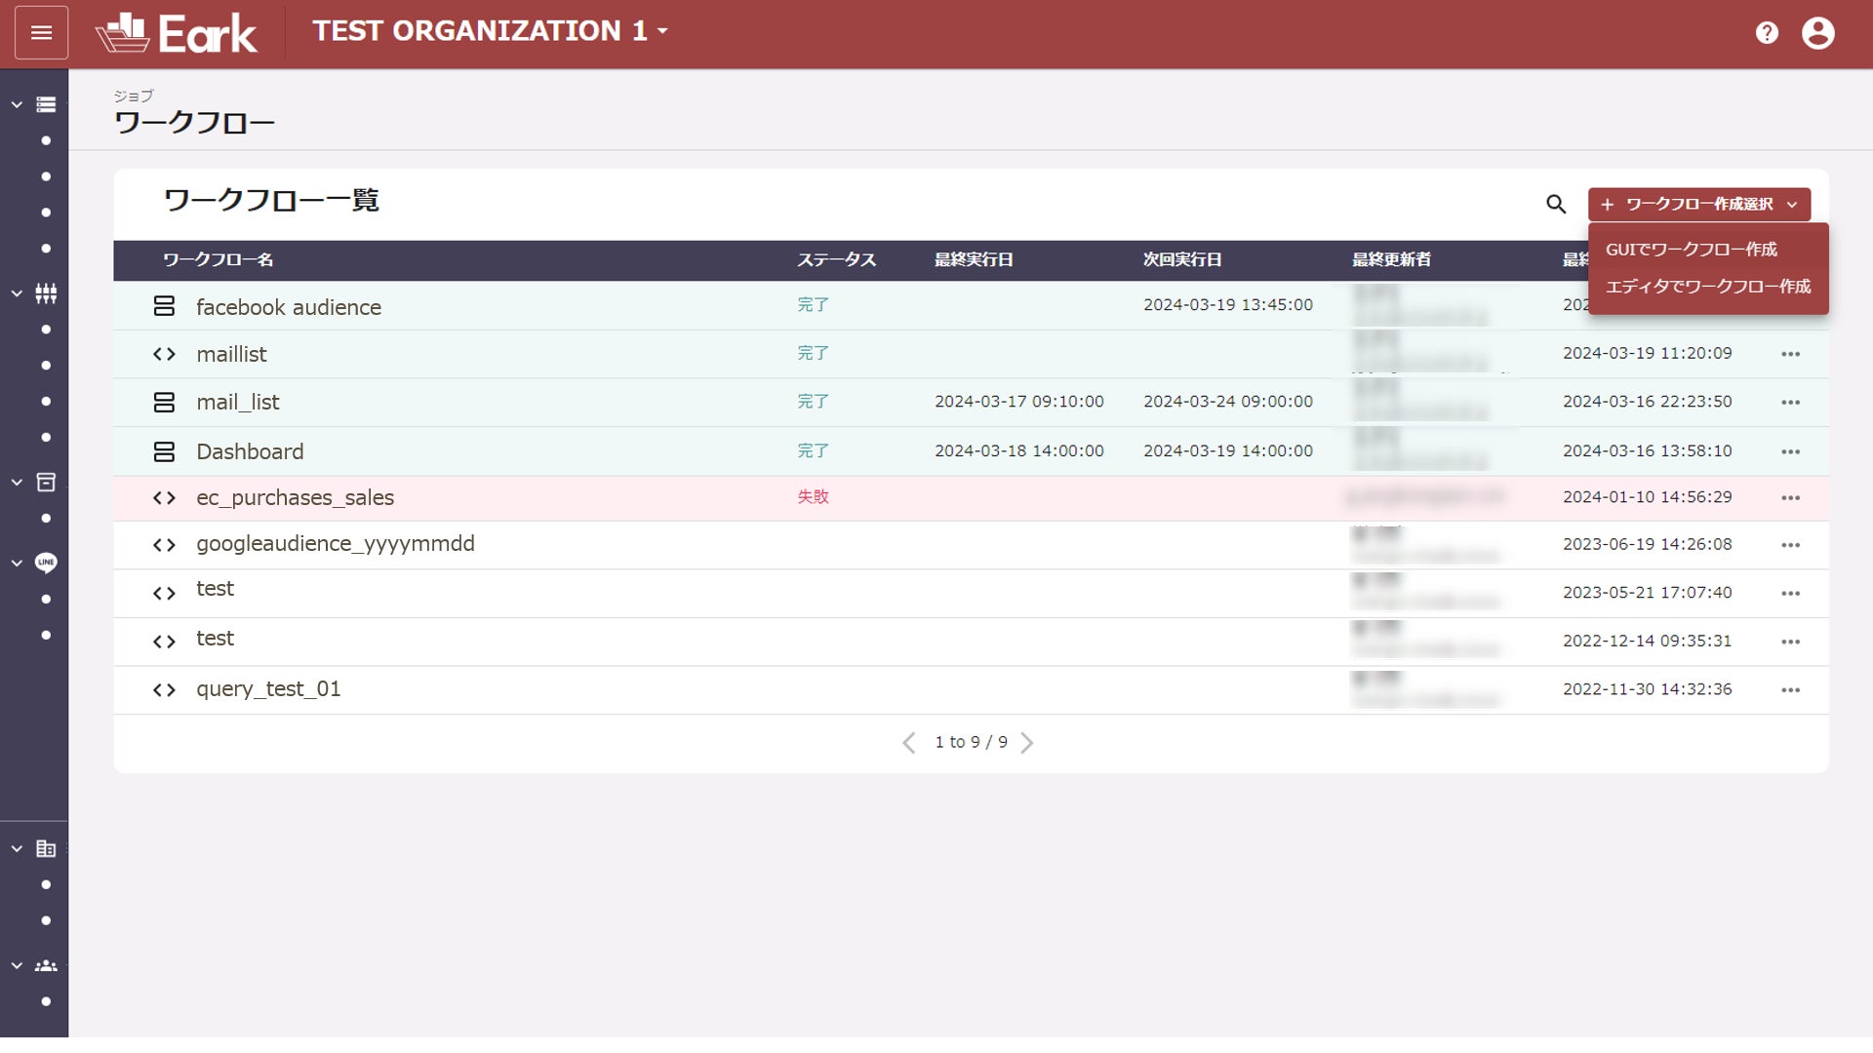
Task: Open the googleaudience_yyyymmdd workflow
Action: (x=335, y=544)
